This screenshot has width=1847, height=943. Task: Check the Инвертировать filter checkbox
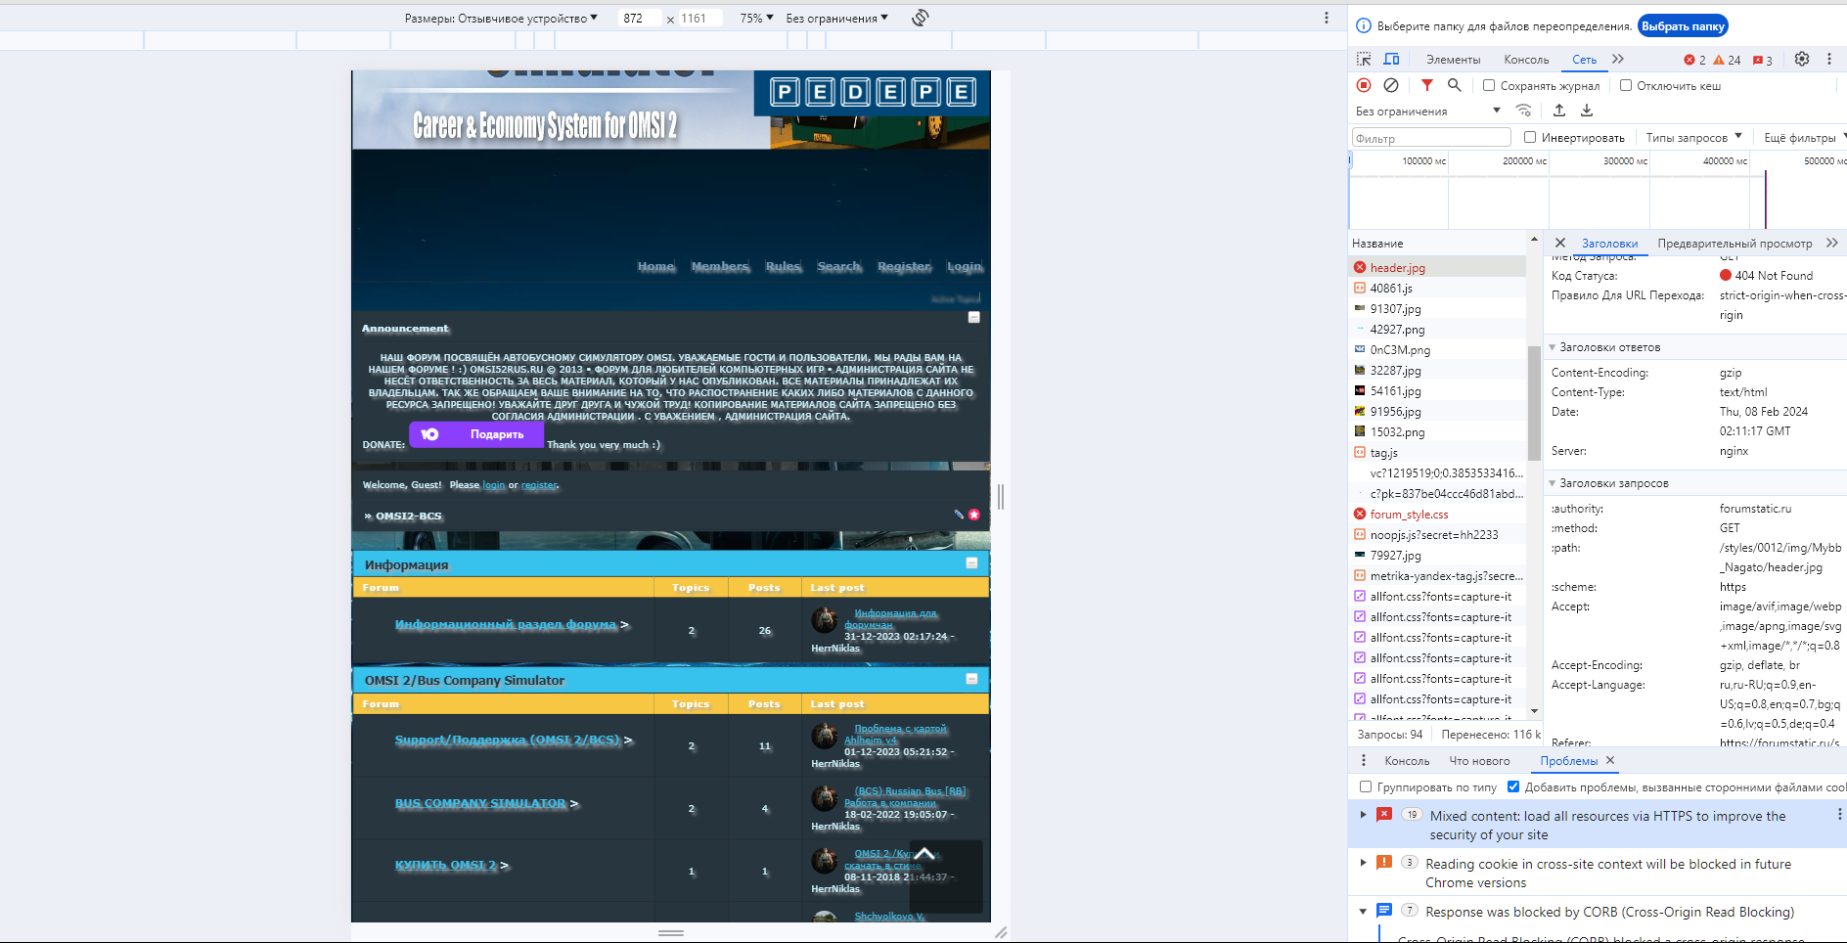click(1530, 137)
